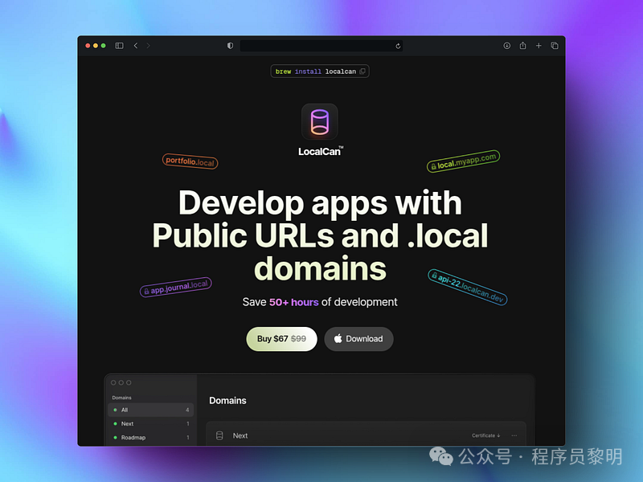Go forward with the forward arrow
The height and width of the screenshot is (482, 643).
click(x=148, y=46)
